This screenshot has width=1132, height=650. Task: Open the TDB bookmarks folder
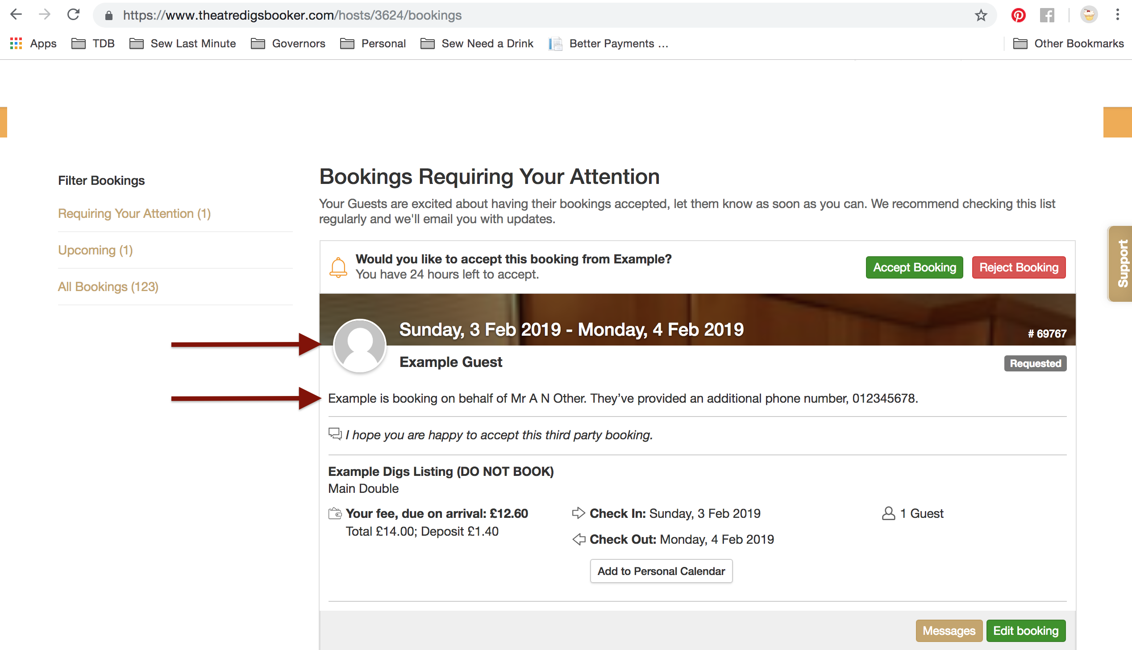coord(93,43)
